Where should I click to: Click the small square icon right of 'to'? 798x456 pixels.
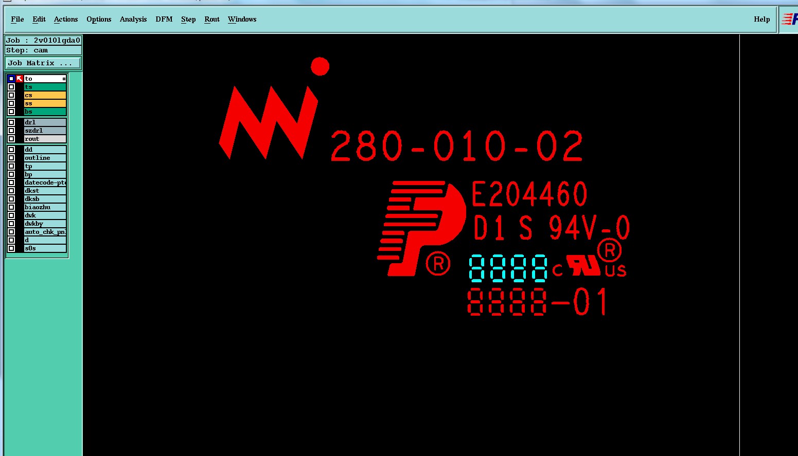pyautogui.click(x=64, y=79)
